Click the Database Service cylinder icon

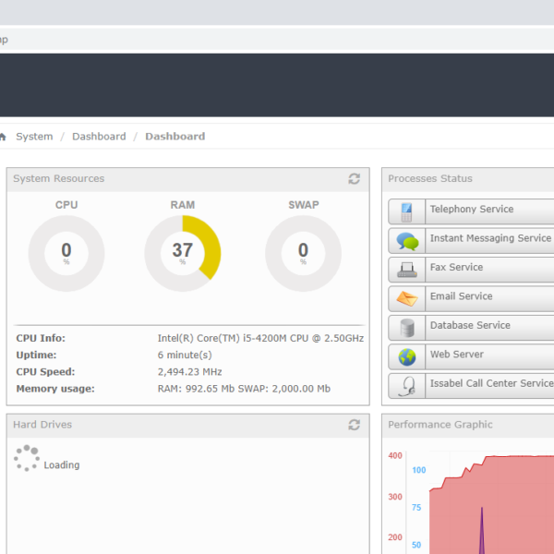pyautogui.click(x=406, y=327)
